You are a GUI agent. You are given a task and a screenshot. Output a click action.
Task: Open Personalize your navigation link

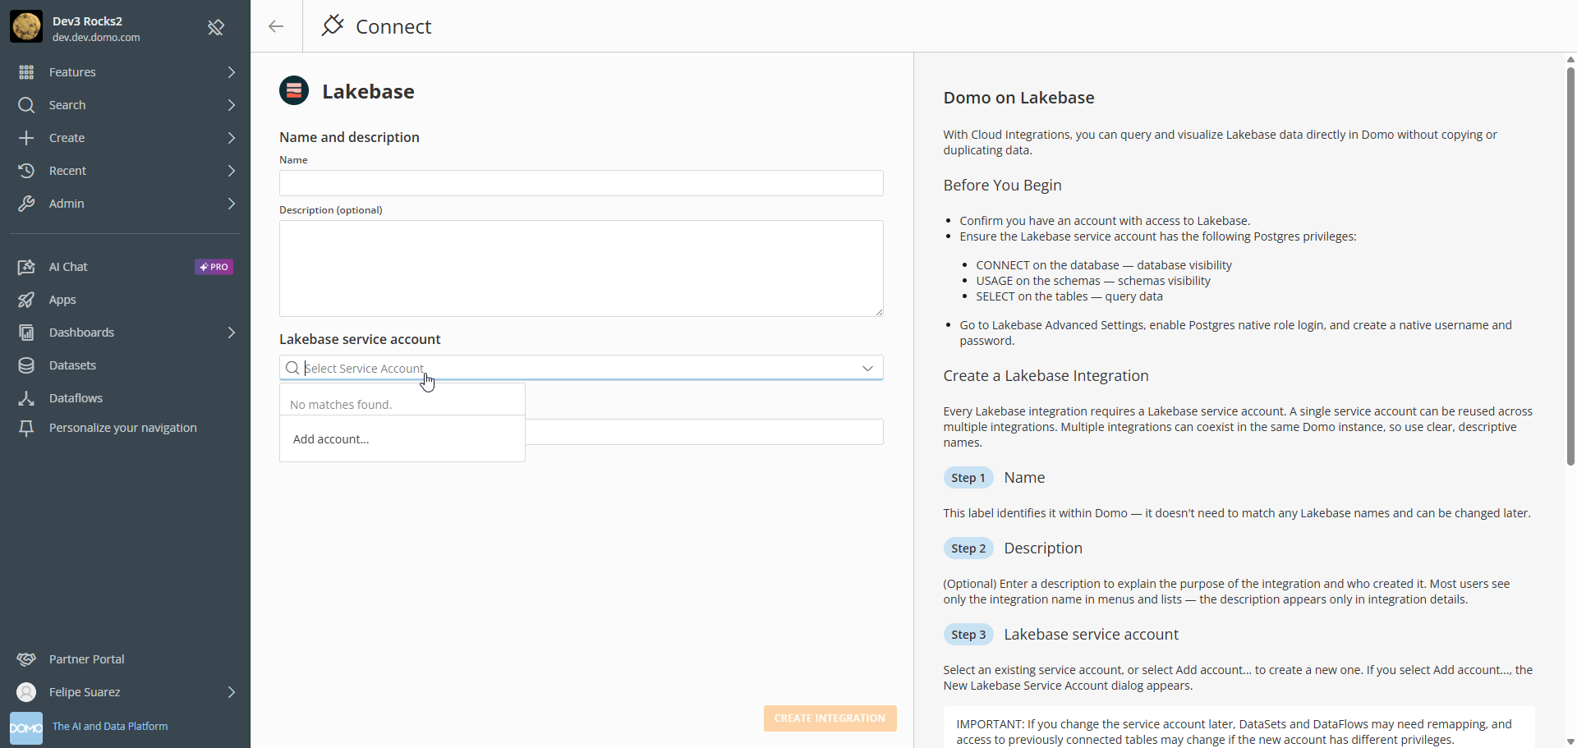coord(123,428)
